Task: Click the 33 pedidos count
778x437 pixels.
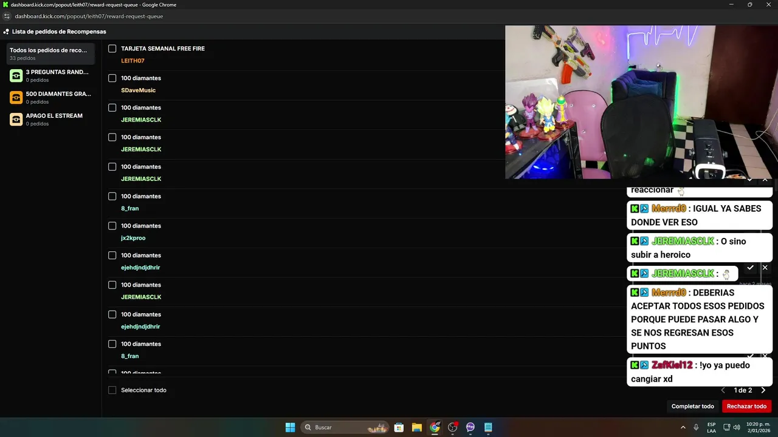Action: tap(22, 58)
